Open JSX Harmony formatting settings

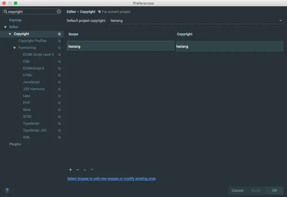tap(34, 89)
